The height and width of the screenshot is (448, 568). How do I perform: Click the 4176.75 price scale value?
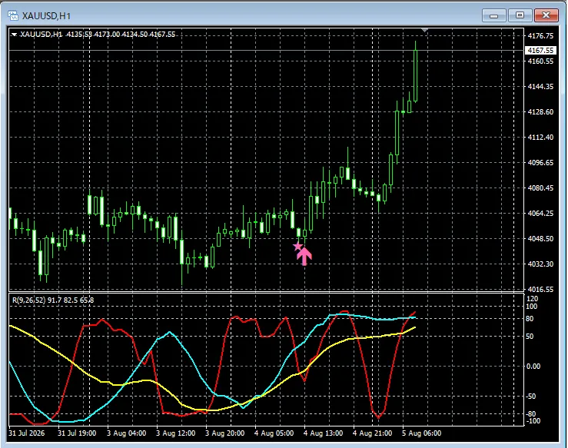click(x=540, y=35)
